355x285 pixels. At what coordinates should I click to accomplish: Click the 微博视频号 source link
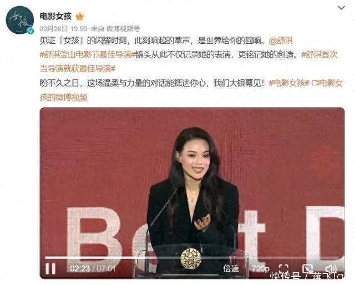point(123,28)
